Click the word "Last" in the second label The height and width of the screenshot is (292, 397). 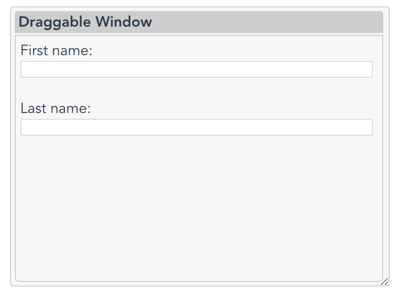[34, 108]
